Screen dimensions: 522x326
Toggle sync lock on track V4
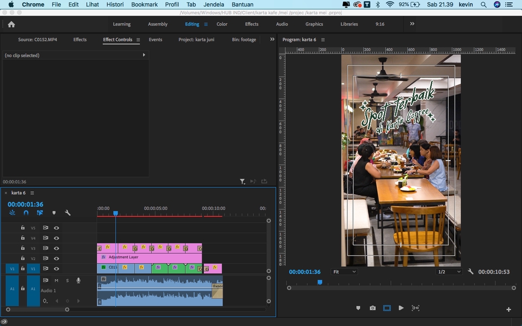pyautogui.click(x=46, y=238)
